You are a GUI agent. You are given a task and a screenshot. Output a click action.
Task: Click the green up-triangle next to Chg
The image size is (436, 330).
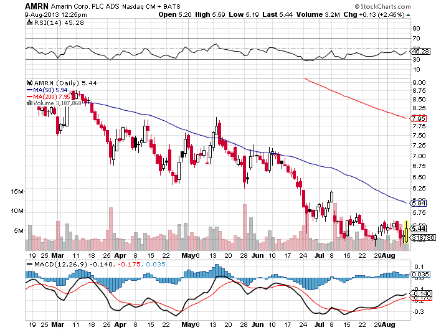pyautogui.click(x=408, y=15)
